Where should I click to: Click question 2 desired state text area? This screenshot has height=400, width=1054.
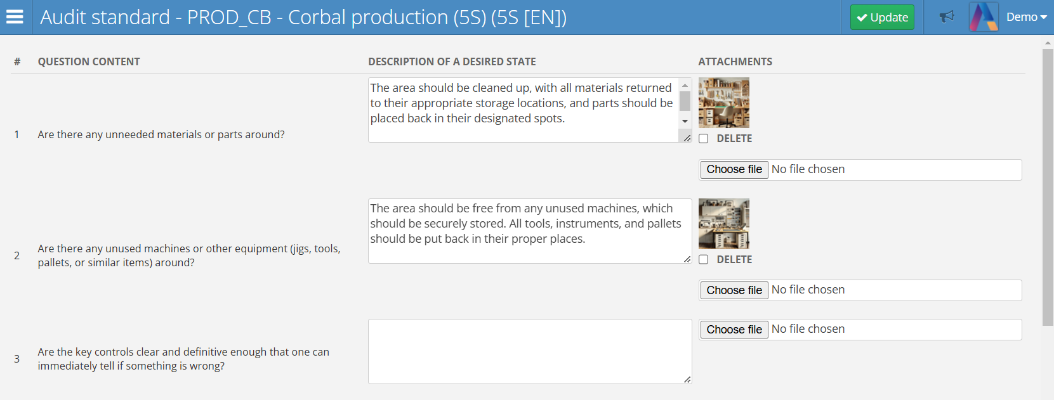529,231
